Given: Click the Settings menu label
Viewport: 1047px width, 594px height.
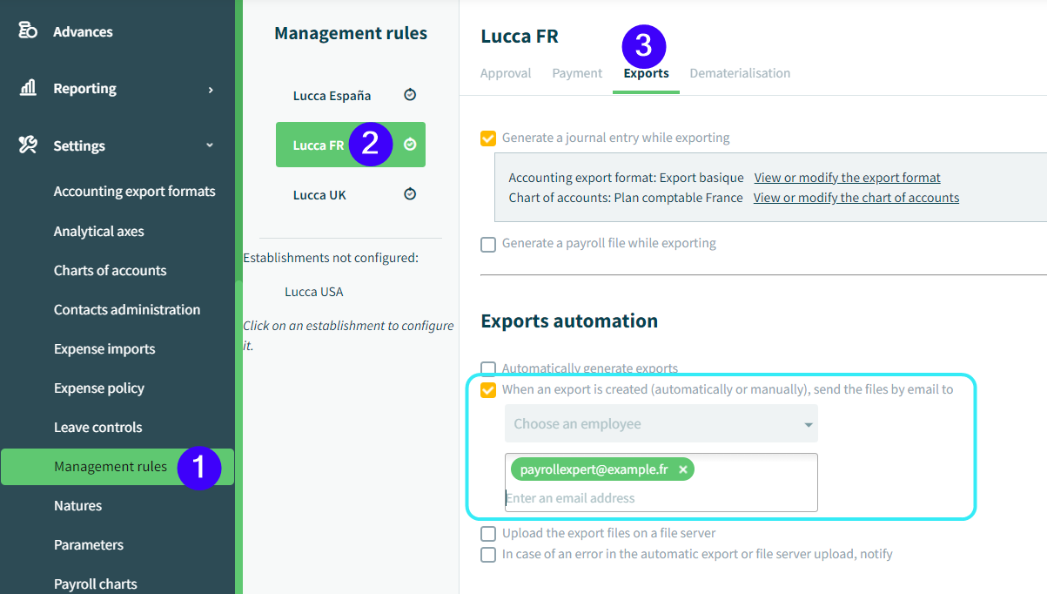Looking at the screenshot, I should pyautogui.click(x=79, y=145).
